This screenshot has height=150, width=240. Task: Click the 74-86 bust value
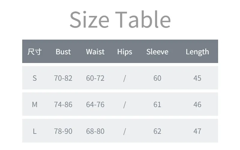pos(63,104)
